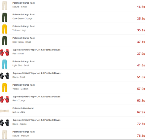Click the Red XLarge football gloves thumbnail
Screen dimensions: 145x140
(5, 99)
